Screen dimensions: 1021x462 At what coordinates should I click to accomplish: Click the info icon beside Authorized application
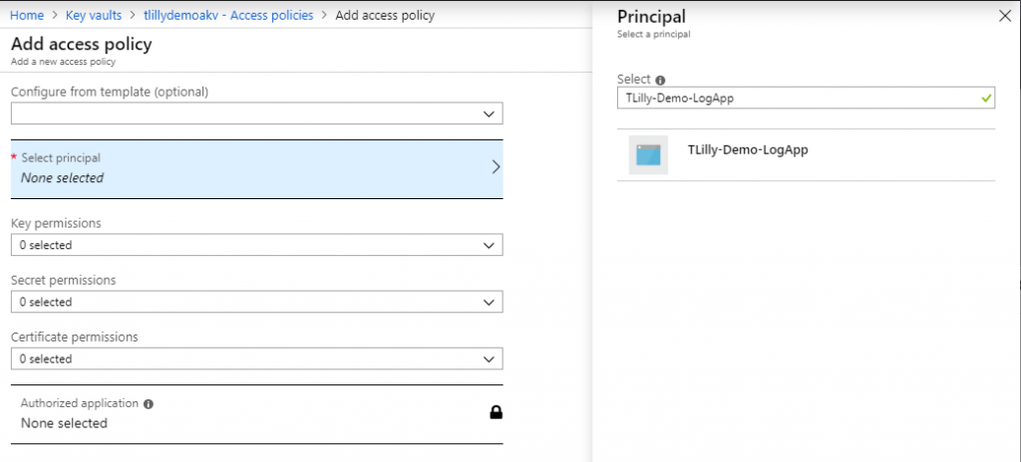pyautogui.click(x=148, y=404)
